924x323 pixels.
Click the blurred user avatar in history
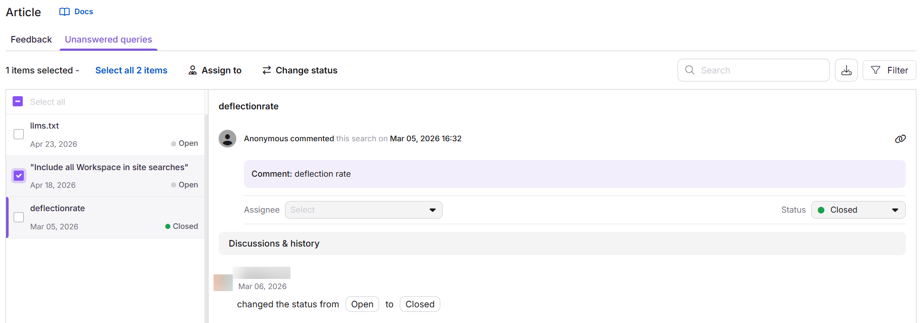click(x=223, y=282)
